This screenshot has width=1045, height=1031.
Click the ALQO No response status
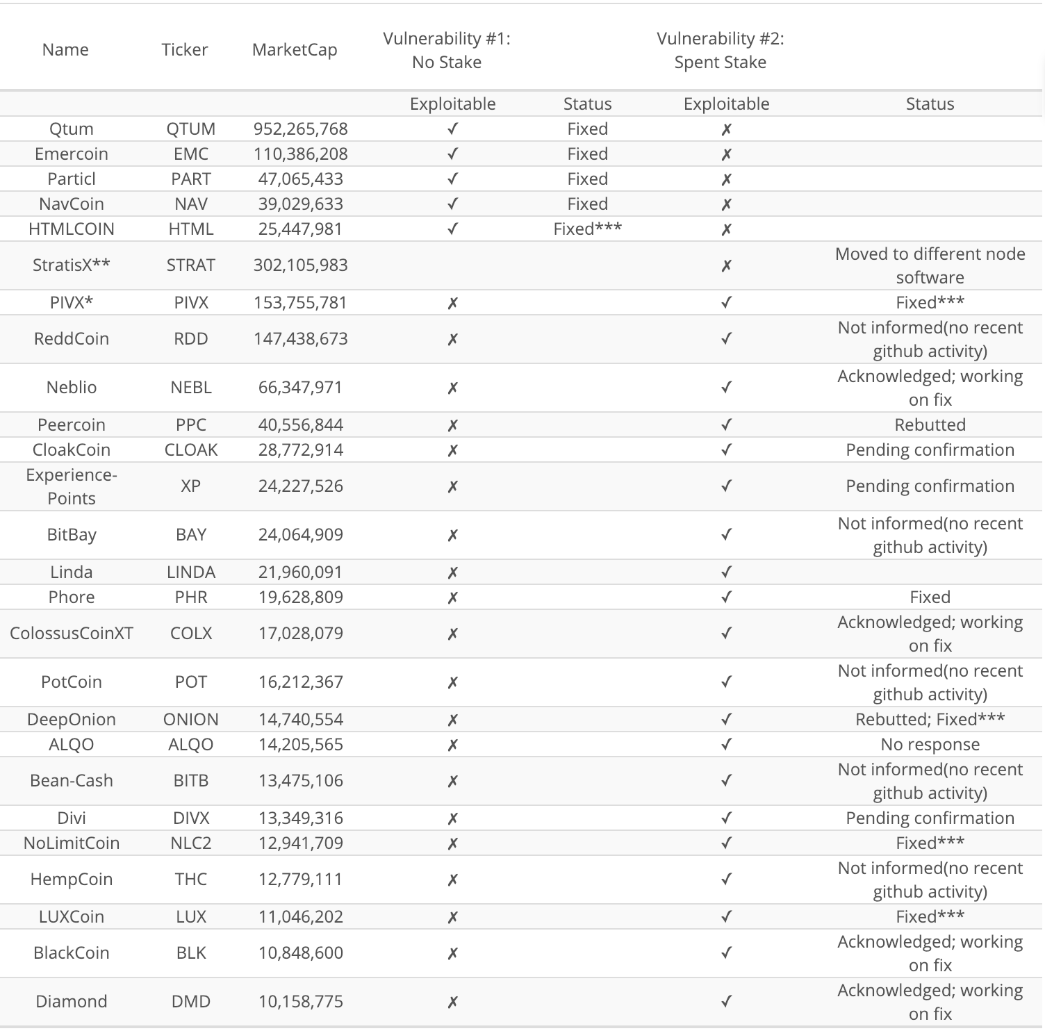click(x=930, y=744)
